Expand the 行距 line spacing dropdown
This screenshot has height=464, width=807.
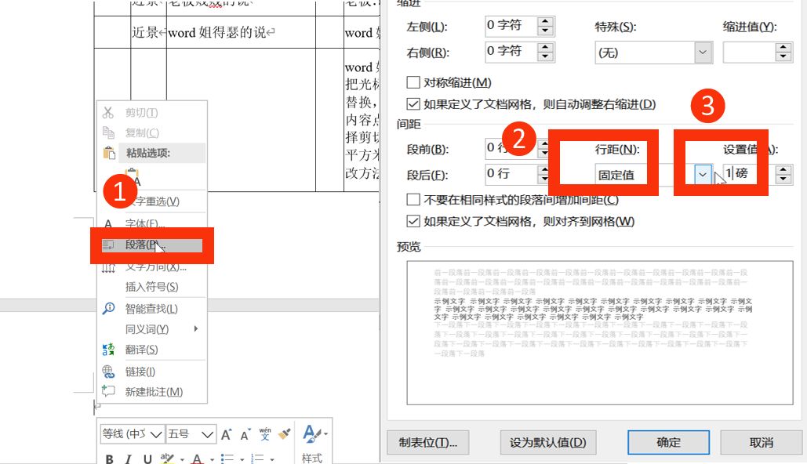click(x=703, y=175)
